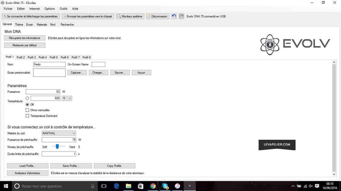Screen dimensions: 341x191
Task: Open network Wi-Fi tray icon
Action: [x=305, y=186]
